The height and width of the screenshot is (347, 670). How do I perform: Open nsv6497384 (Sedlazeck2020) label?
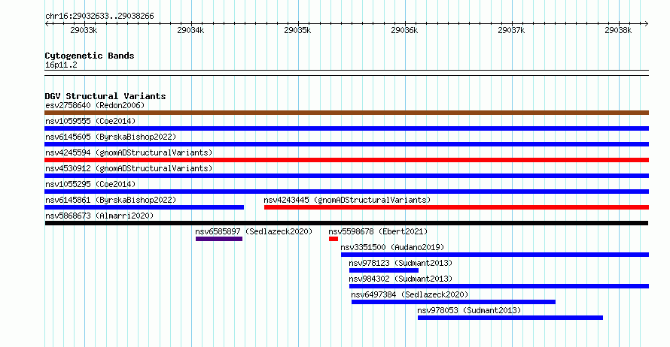pyautogui.click(x=410, y=294)
